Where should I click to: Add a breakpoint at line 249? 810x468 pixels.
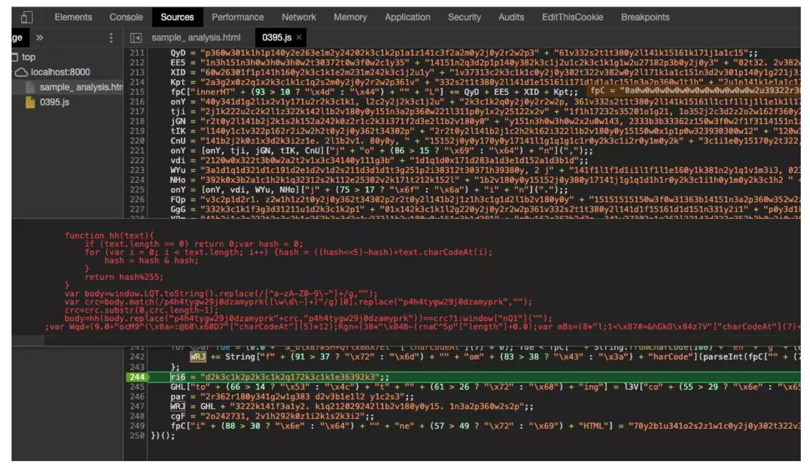click(137, 425)
